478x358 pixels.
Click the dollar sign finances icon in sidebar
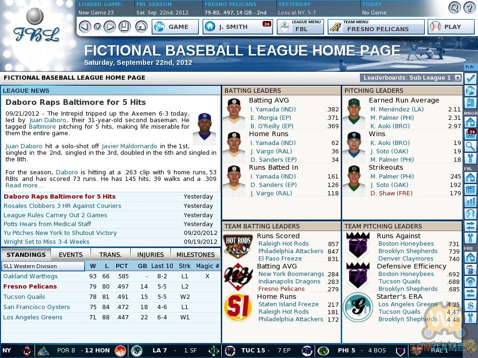pos(470,306)
